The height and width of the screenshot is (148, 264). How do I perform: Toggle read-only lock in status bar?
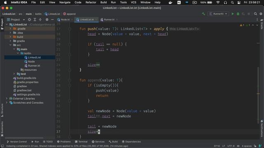[255, 146]
